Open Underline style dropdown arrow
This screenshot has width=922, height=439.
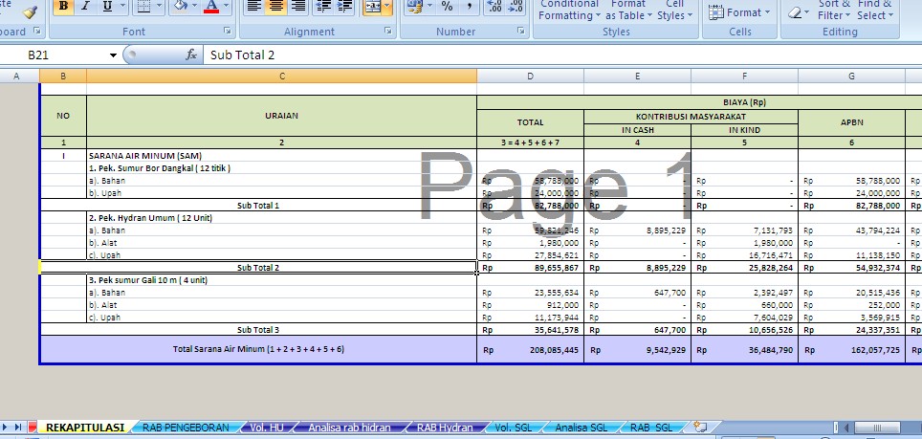(x=122, y=7)
